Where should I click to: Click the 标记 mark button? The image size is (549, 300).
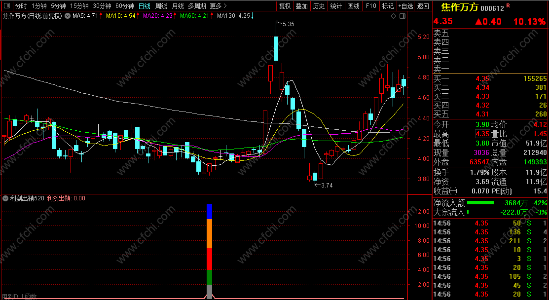[388, 6]
